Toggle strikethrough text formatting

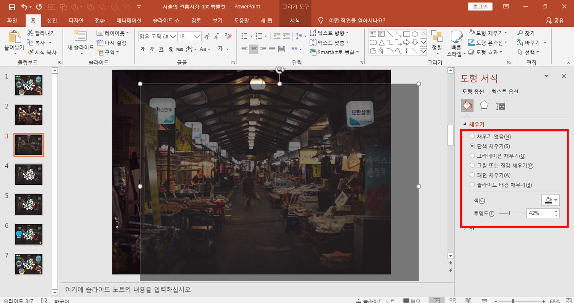pos(180,49)
